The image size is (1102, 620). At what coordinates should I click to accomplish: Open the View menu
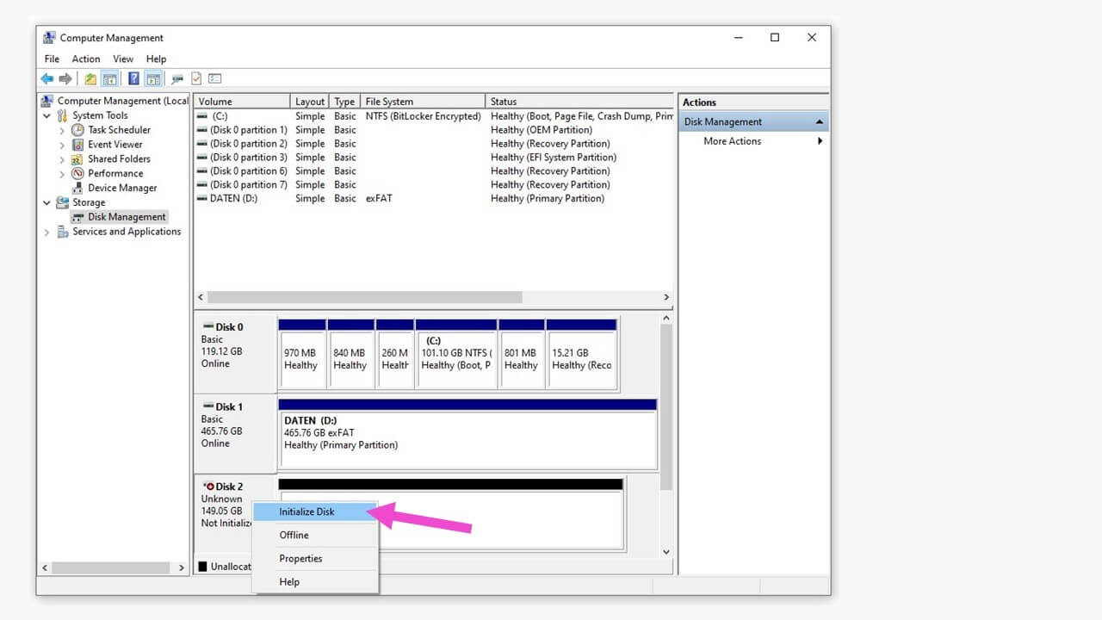123,59
